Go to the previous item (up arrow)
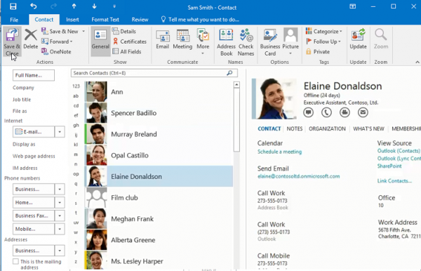421x271 pixels. tap(74, 6)
